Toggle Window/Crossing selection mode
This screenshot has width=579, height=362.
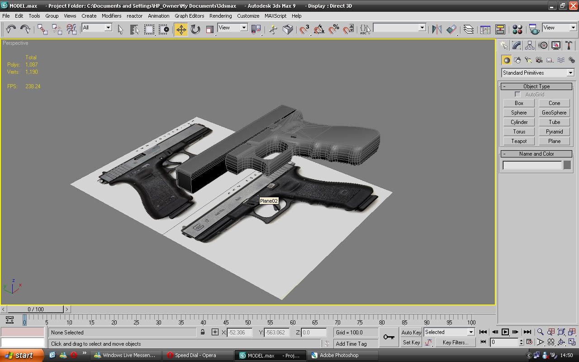pos(164,29)
